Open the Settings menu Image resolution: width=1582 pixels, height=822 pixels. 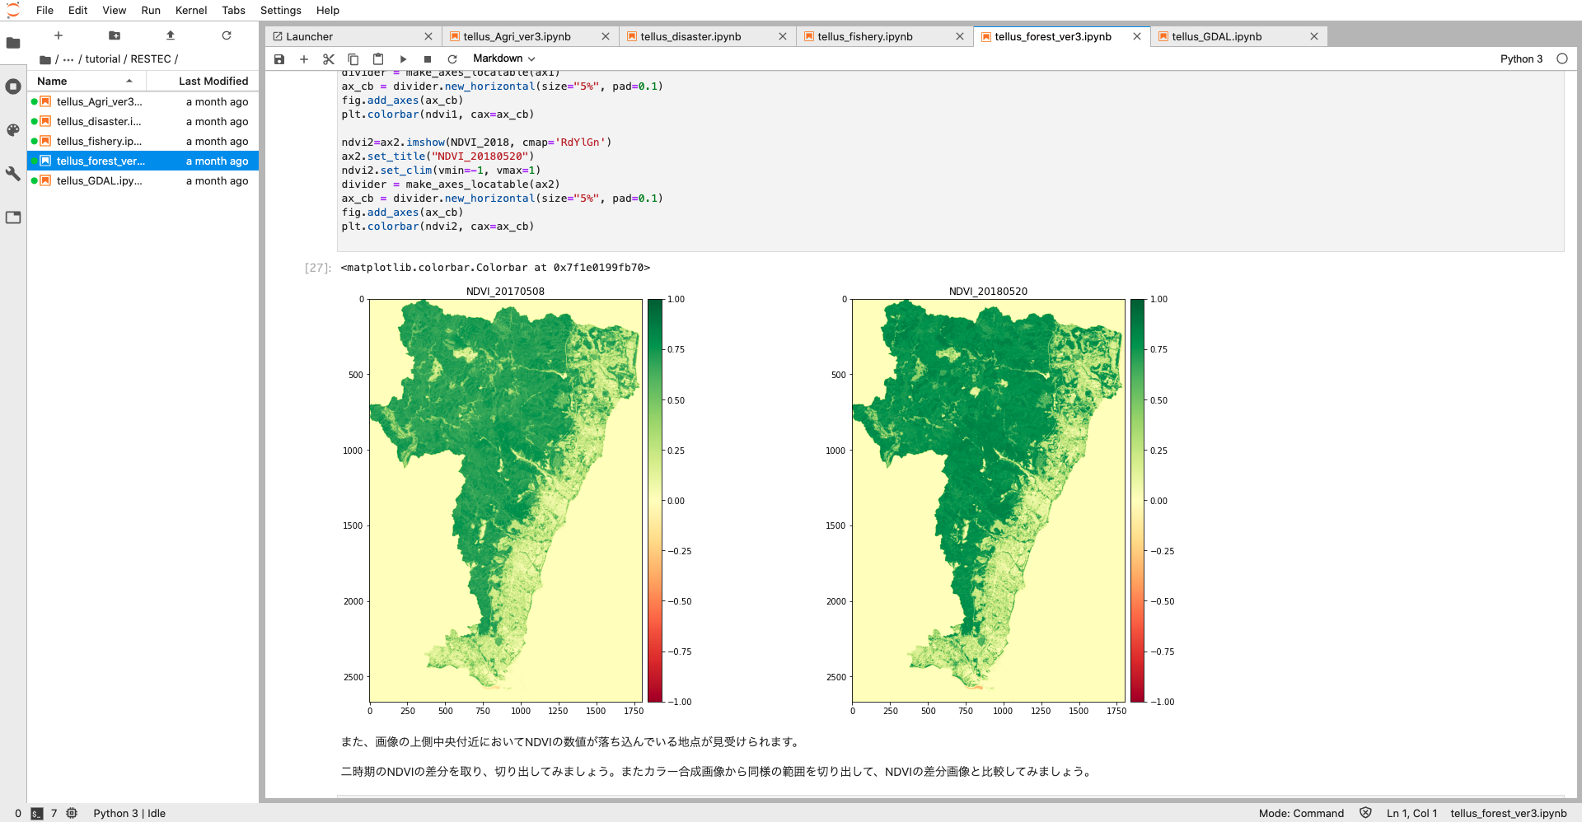(281, 10)
